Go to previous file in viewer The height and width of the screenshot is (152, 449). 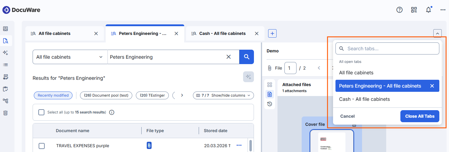[x=319, y=68]
